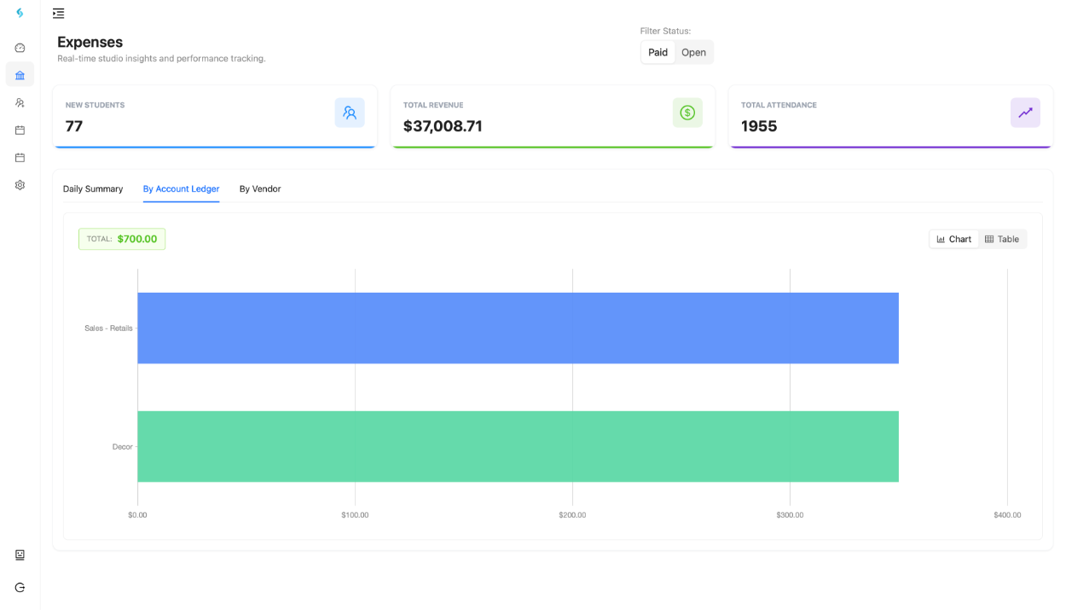Screen dimensions: 1066x610
Task: Click the robot face icon in sidebar
Action: 20,555
